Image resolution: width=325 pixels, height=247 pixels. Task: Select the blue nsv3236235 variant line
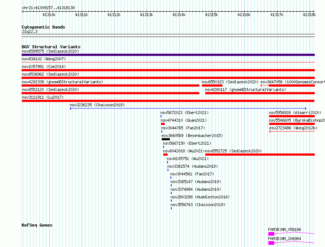188,109
